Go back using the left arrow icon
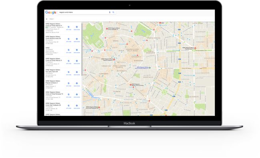This screenshot has width=260, height=158. (47, 19)
